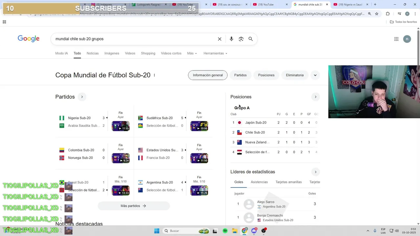Switch to Modo IA tab
Viewport: 420px width, 236px height.
pyautogui.click(x=62, y=53)
